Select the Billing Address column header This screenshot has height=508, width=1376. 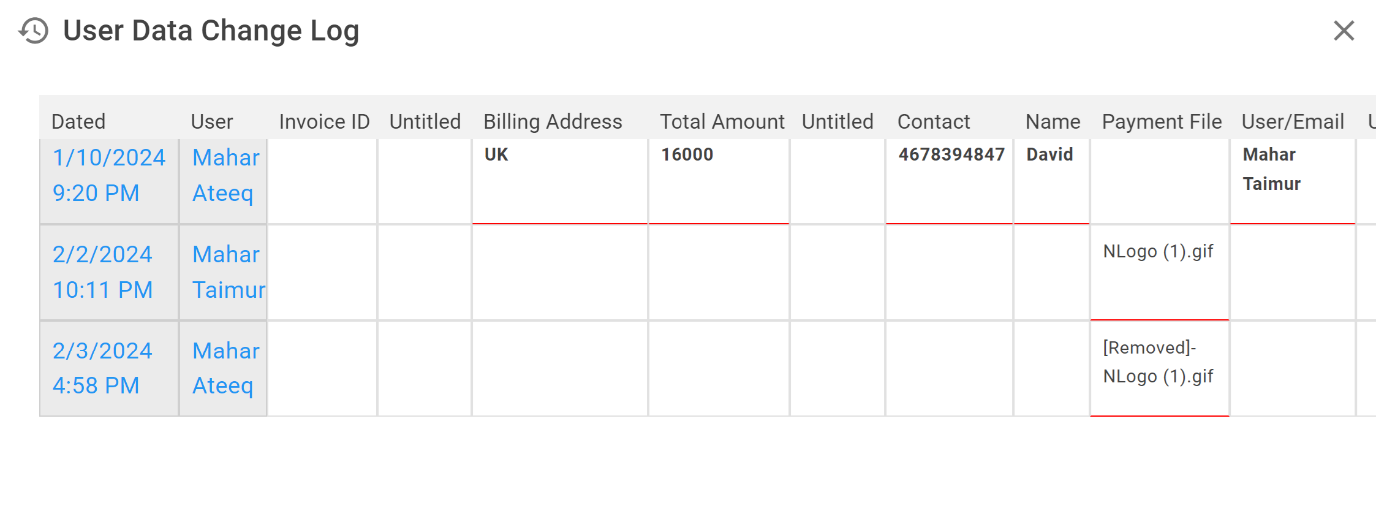(x=553, y=121)
